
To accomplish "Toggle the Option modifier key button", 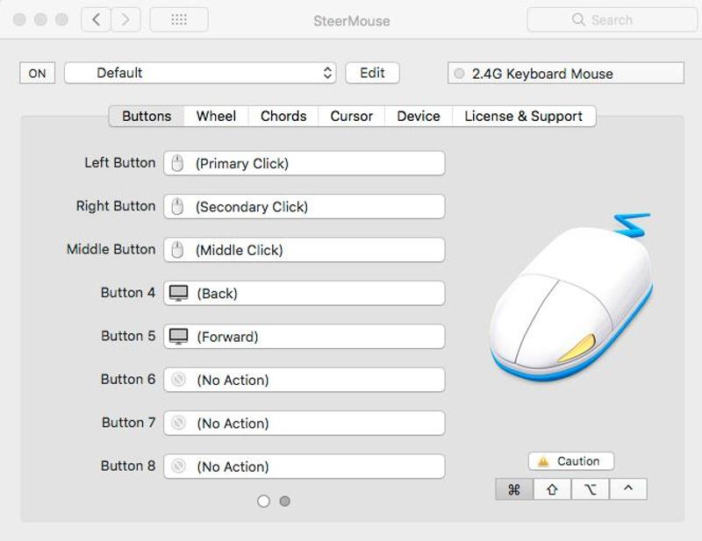I will (591, 489).
